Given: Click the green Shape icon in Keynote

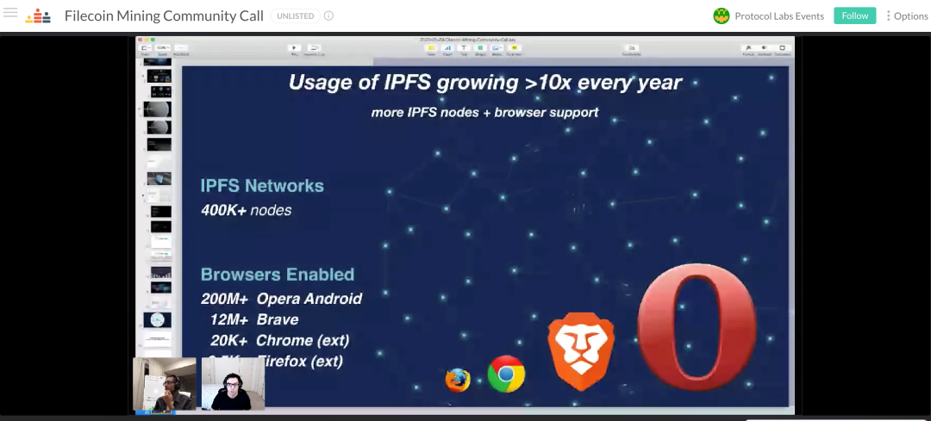Looking at the screenshot, I should (480, 49).
